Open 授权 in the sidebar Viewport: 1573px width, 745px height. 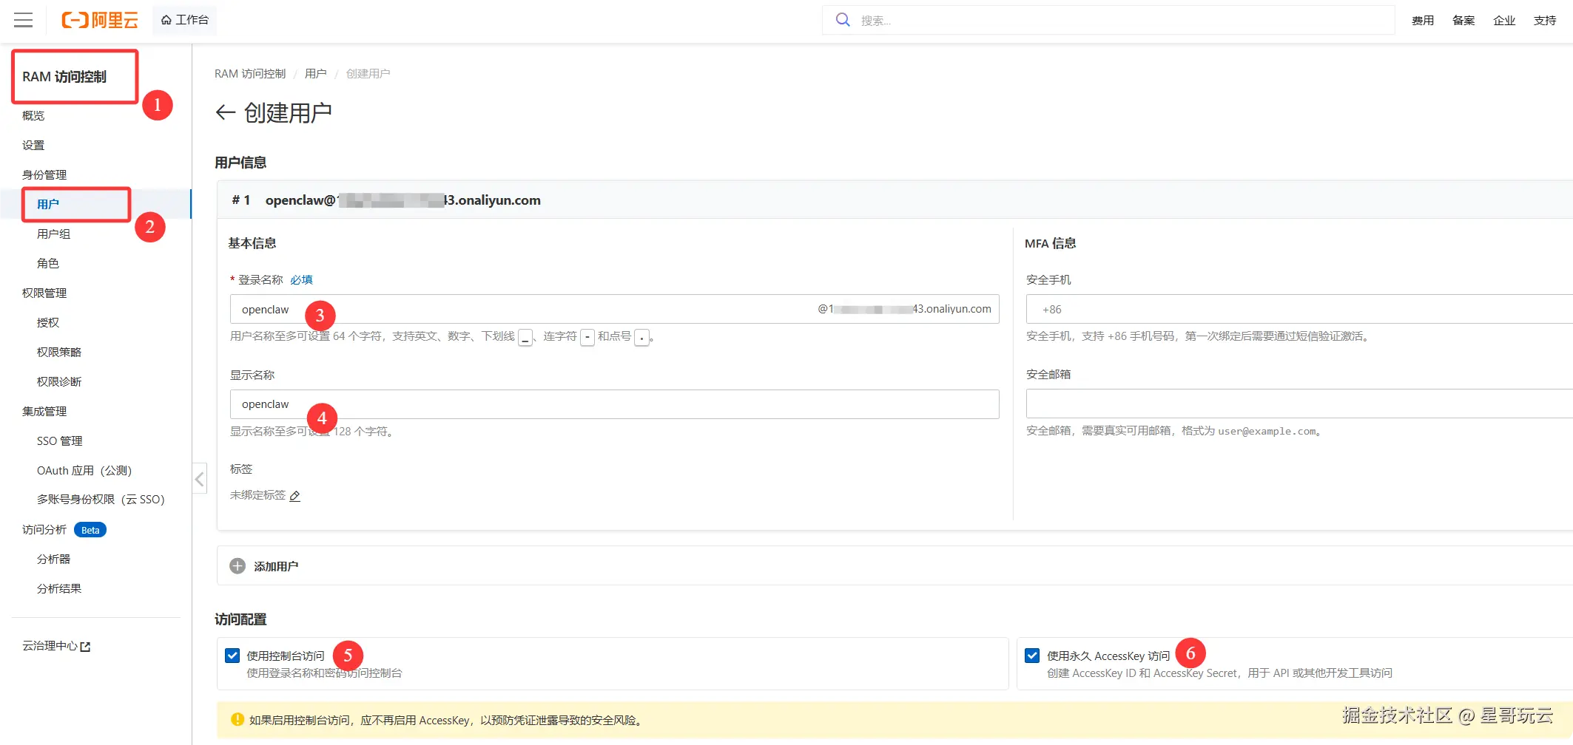pyautogui.click(x=48, y=322)
